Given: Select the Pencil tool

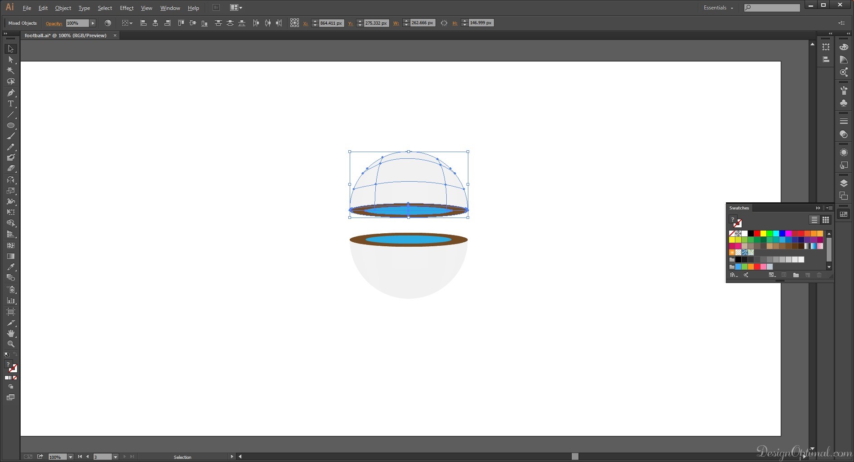Looking at the screenshot, I should click(11, 147).
